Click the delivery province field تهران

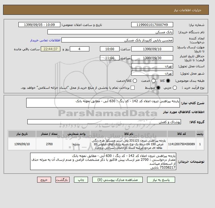(152, 66)
